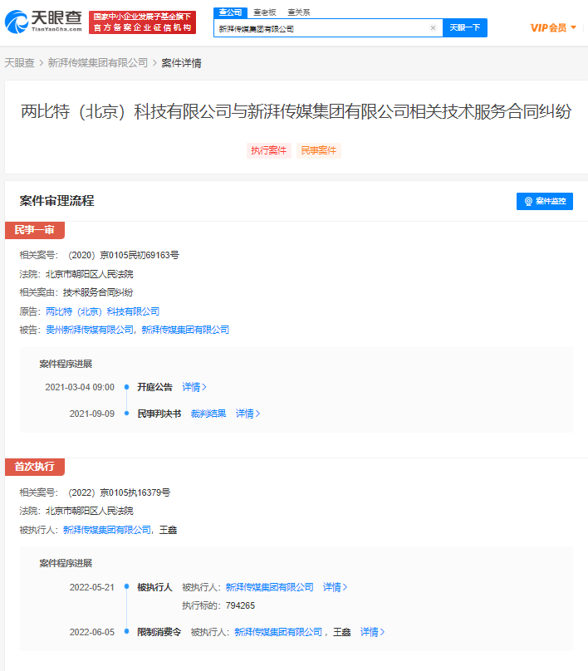Open plaintiff 两比特（北京）科技有限公司 link
588x671 pixels.
pos(102,311)
